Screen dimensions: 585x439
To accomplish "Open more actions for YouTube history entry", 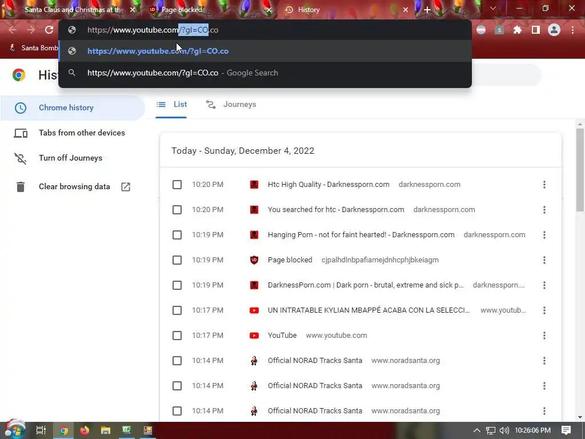I will pos(544,335).
